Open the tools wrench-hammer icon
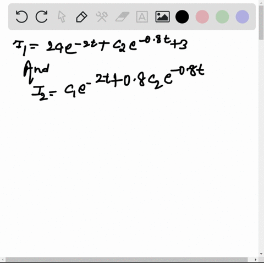Screen dimensions: 264x263 pos(102,17)
